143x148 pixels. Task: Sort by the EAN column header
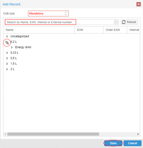point(89,30)
